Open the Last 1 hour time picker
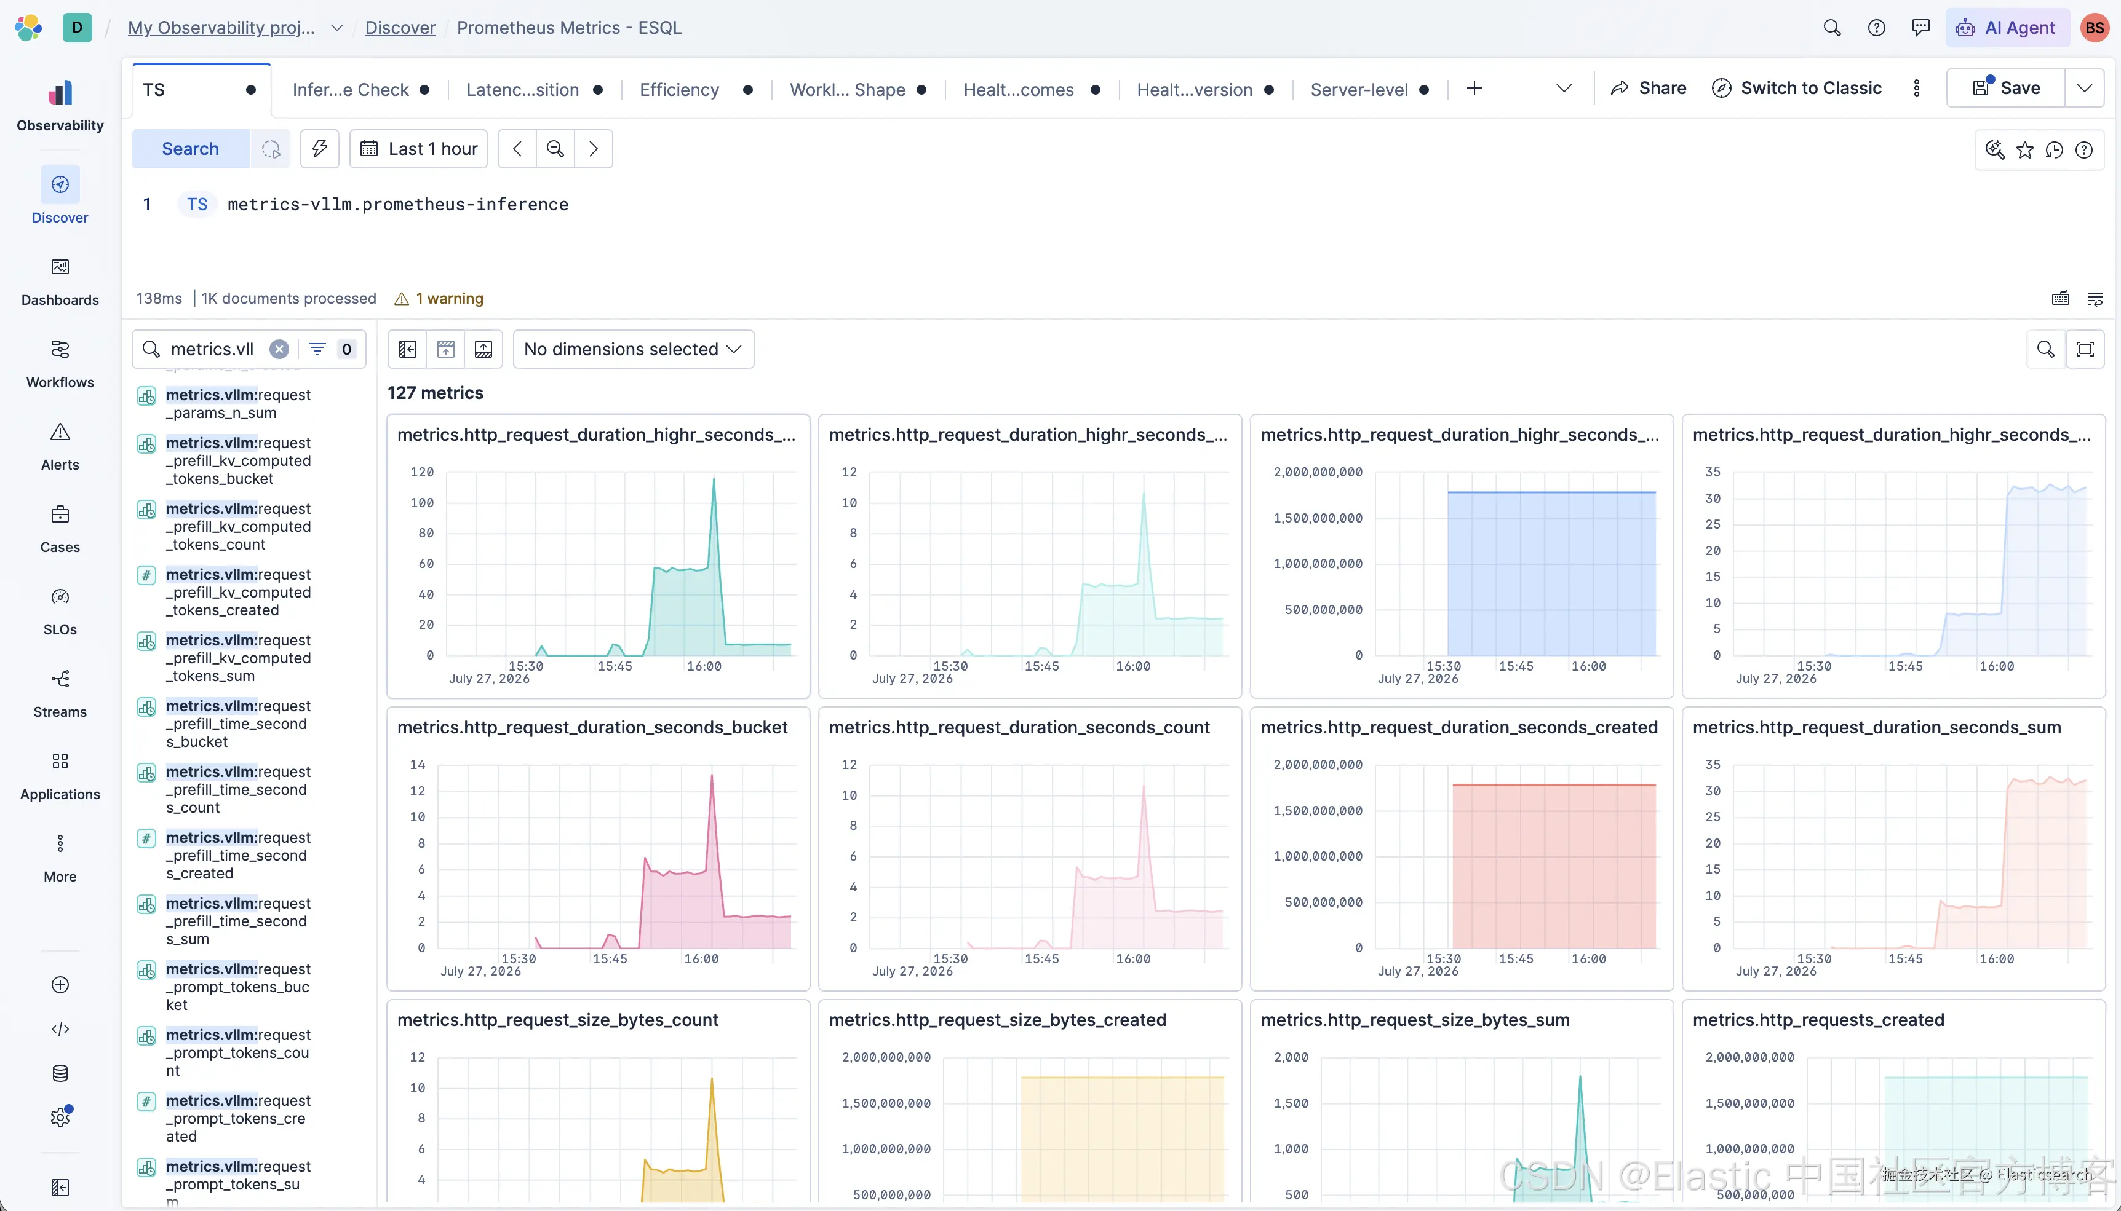 point(418,149)
